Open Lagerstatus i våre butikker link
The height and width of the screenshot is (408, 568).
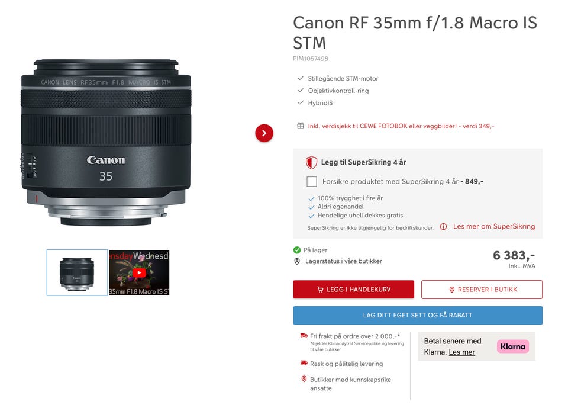coord(343,261)
